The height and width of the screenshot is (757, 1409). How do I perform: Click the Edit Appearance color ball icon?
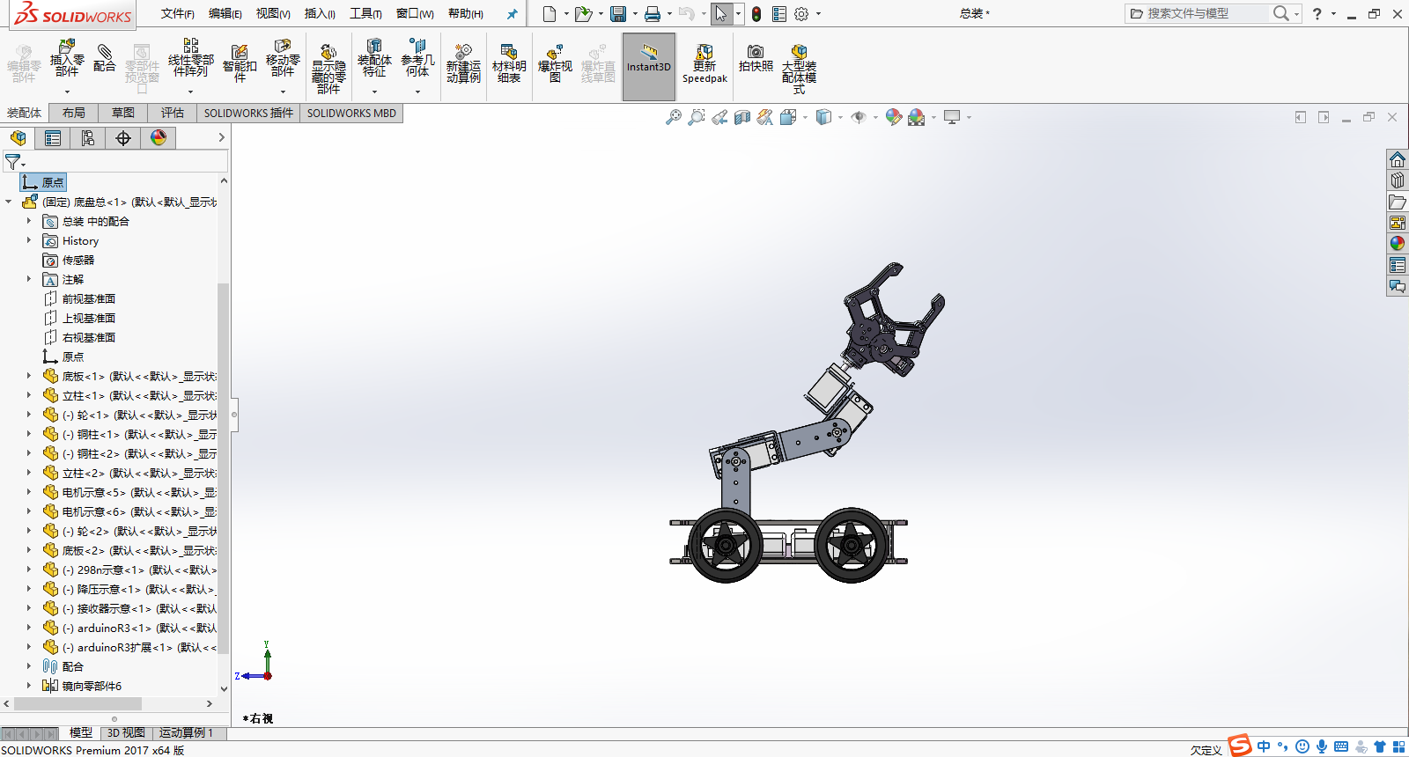(893, 117)
